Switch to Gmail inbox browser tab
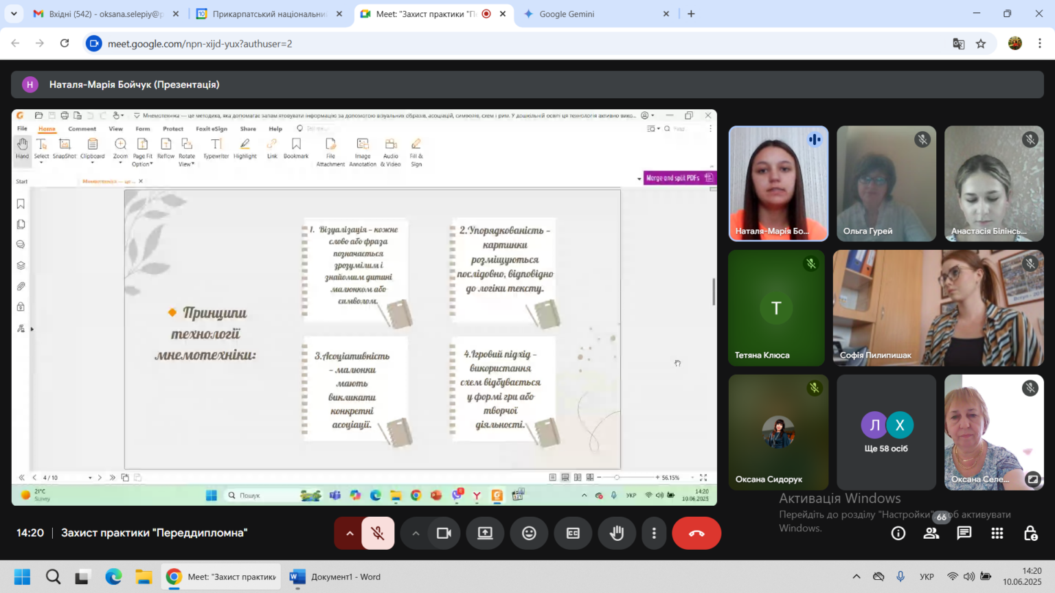This screenshot has height=593, width=1055. pyautogui.click(x=106, y=14)
